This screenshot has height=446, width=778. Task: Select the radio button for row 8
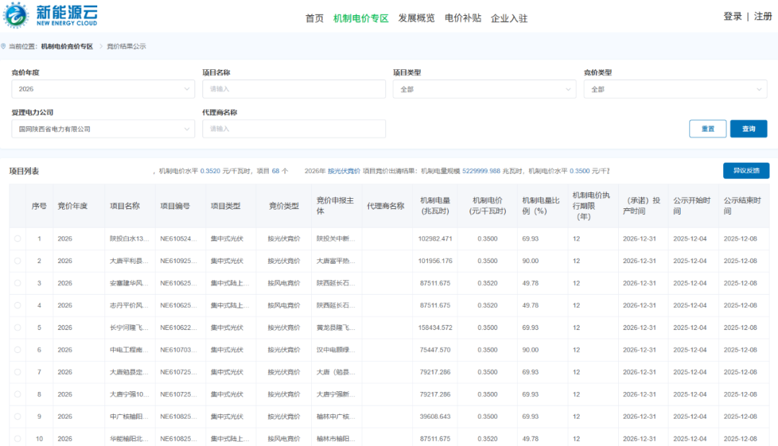pos(17,394)
